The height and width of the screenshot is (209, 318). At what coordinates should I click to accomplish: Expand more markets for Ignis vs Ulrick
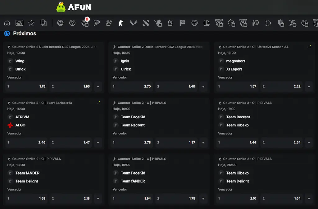point(203,87)
